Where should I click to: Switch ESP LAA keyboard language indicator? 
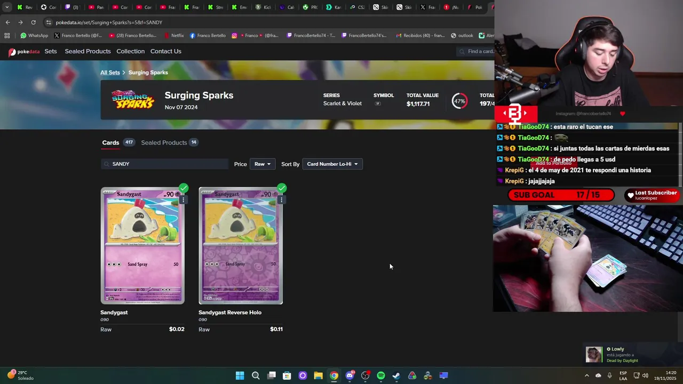tap(623, 375)
